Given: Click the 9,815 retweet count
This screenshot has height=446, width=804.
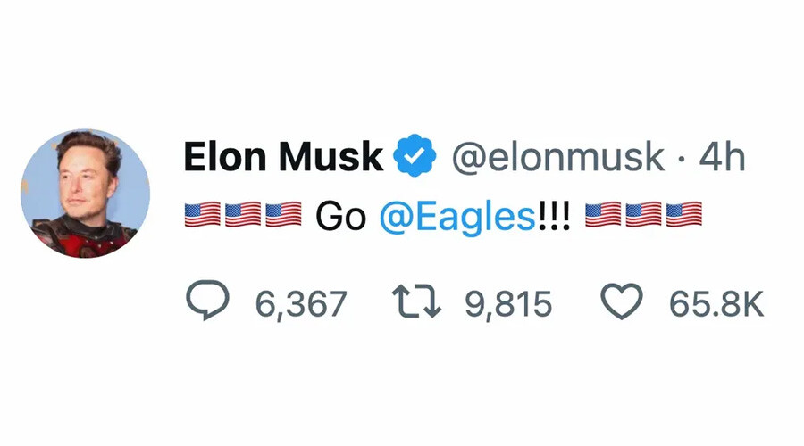Looking at the screenshot, I should click(x=507, y=304).
